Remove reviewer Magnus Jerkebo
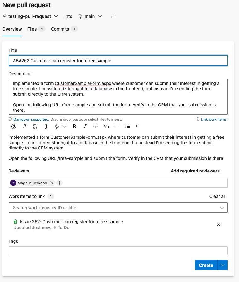239x282 pixels. [x=52, y=183]
